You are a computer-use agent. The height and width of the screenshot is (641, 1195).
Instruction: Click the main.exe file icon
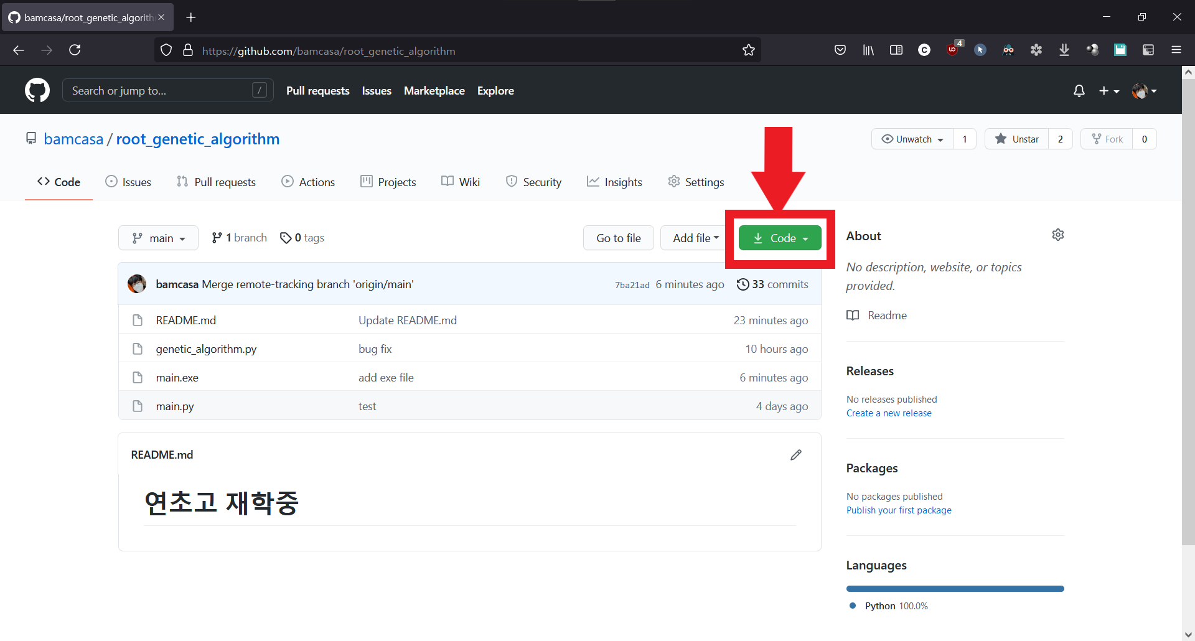tap(138, 378)
